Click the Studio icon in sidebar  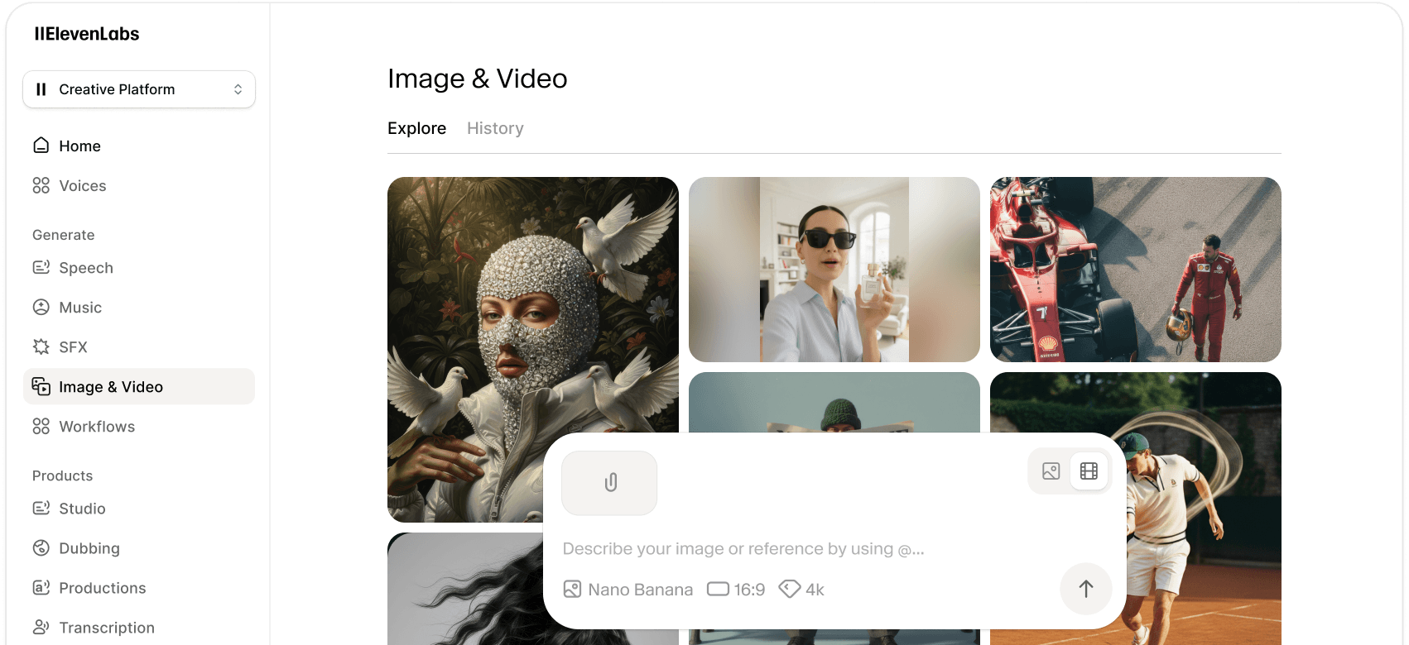click(41, 508)
